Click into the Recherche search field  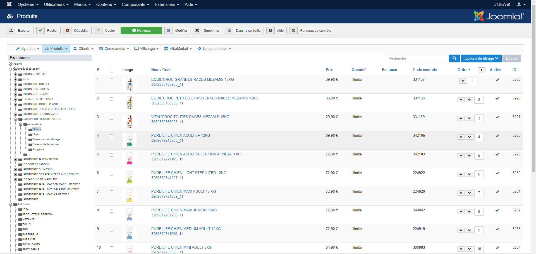pos(417,58)
